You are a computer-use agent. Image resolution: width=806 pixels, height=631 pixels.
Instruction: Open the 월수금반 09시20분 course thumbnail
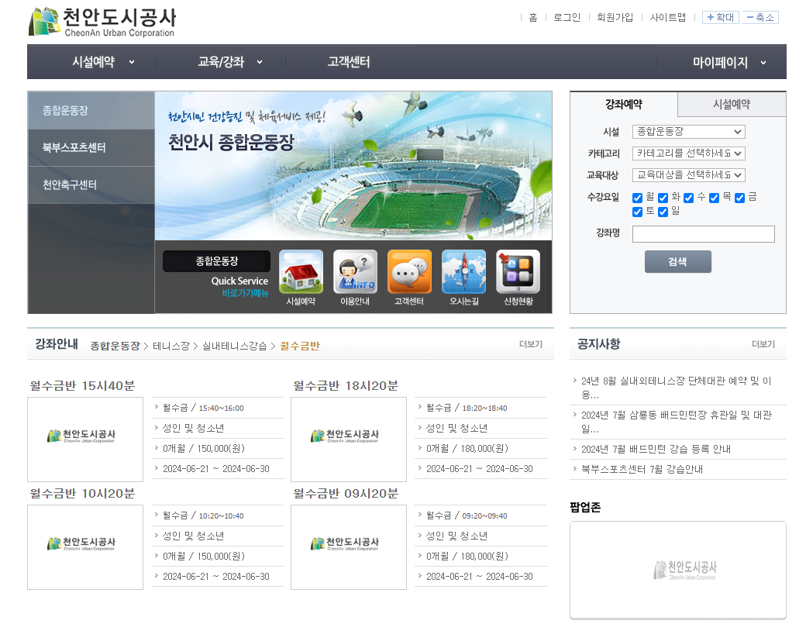pyautogui.click(x=349, y=547)
